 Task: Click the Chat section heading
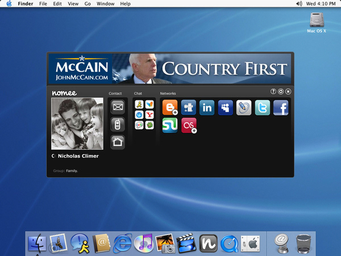(x=138, y=93)
